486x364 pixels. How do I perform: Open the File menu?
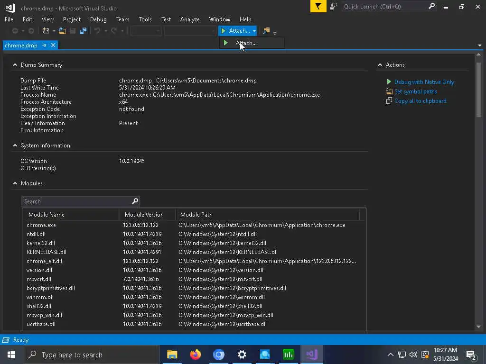9,19
